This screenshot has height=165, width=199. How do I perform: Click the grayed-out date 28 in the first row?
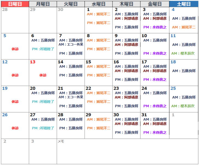[5, 10]
